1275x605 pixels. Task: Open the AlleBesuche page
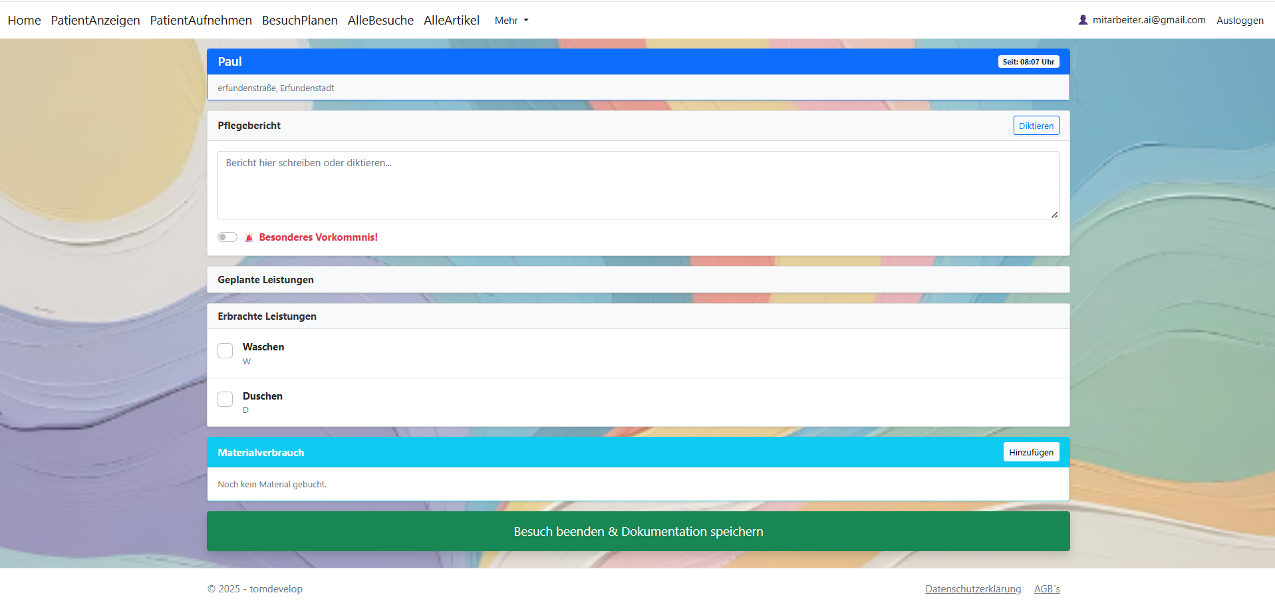[380, 21]
